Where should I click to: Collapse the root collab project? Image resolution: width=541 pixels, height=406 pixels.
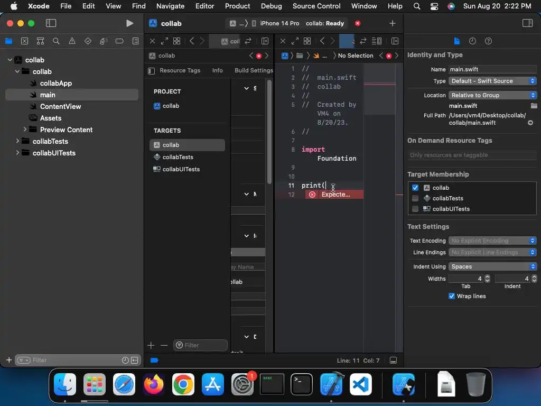click(10, 60)
